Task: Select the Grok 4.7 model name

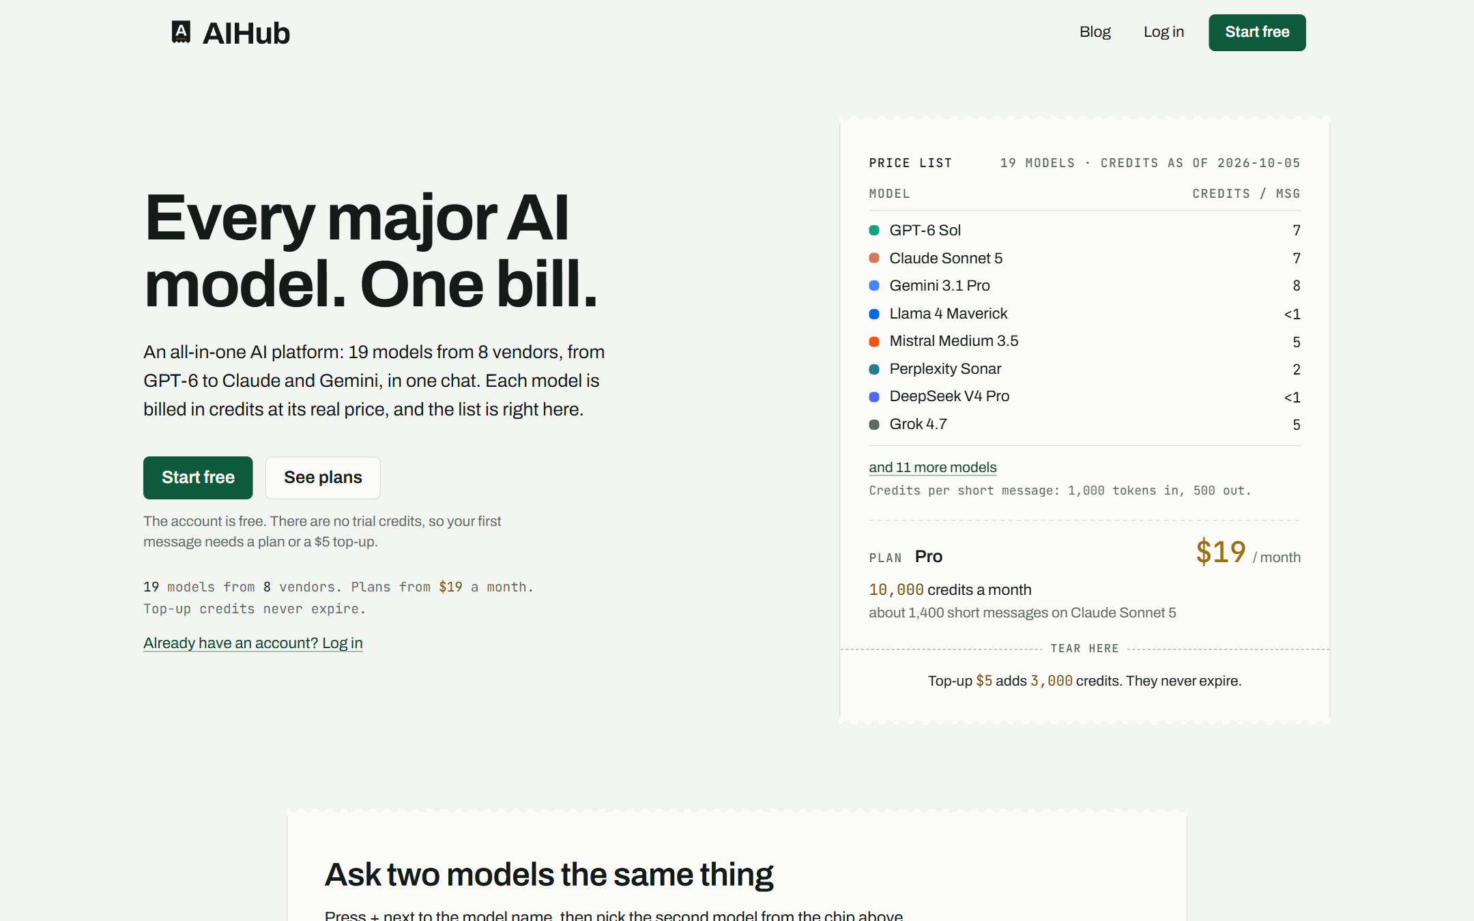Action: point(918,424)
